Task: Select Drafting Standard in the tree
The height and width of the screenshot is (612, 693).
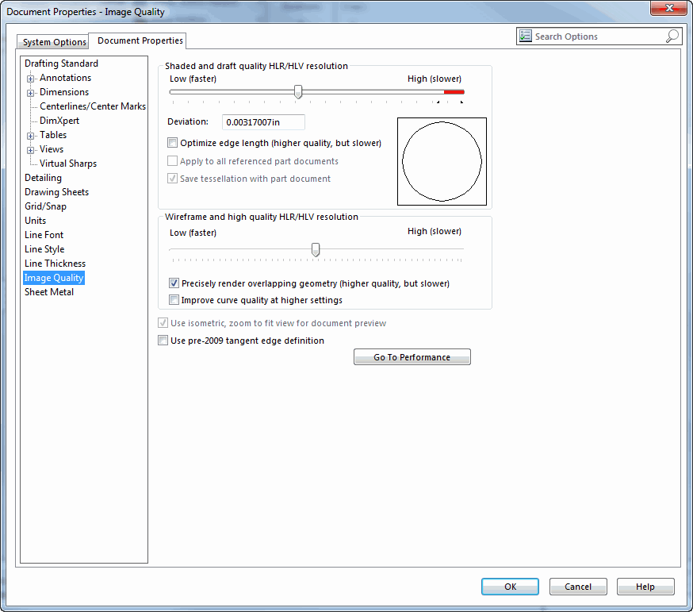Action: tap(61, 64)
